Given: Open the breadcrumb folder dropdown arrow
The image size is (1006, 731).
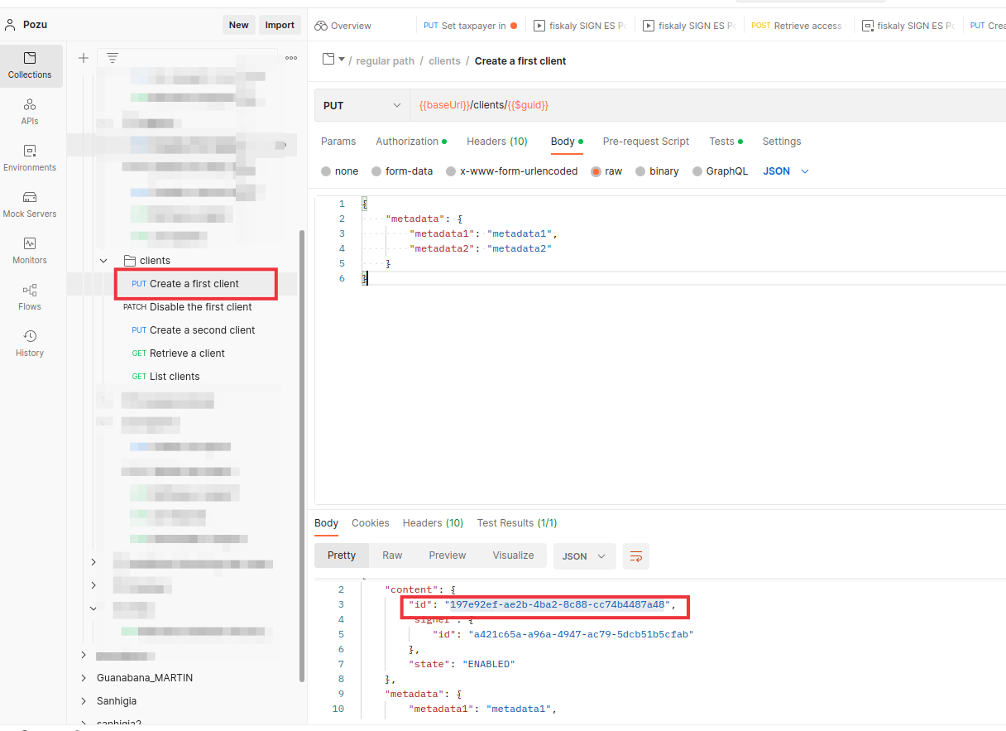Looking at the screenshot, I should (x=342, y=60).
